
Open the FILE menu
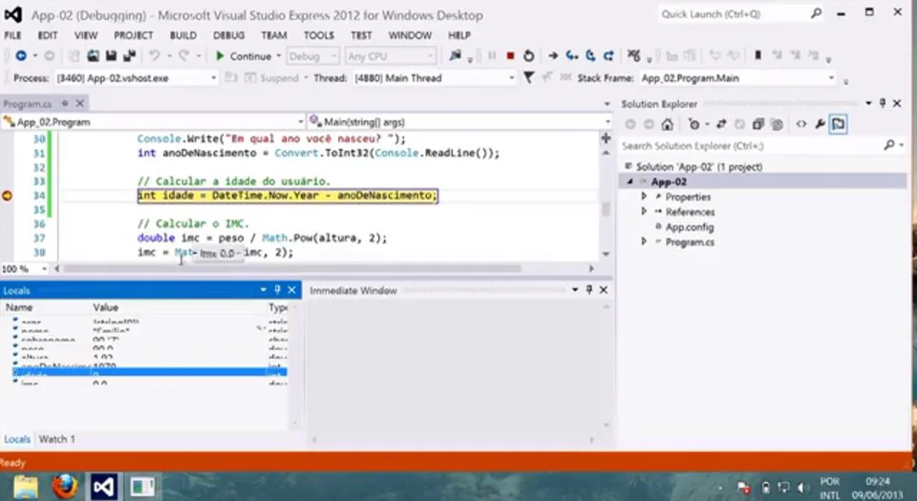coord(12,35)
